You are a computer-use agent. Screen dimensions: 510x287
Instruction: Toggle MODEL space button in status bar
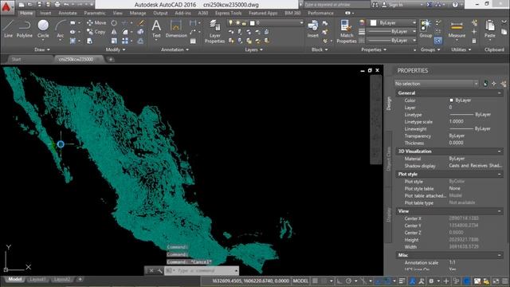click(x=300, y=281)
